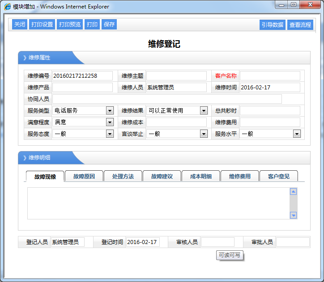Save the form with 保存
Screen dimensions: 324x282
109,25
